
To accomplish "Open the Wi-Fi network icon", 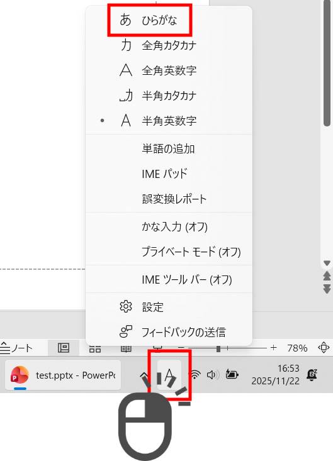I will [x=195, y=375].
